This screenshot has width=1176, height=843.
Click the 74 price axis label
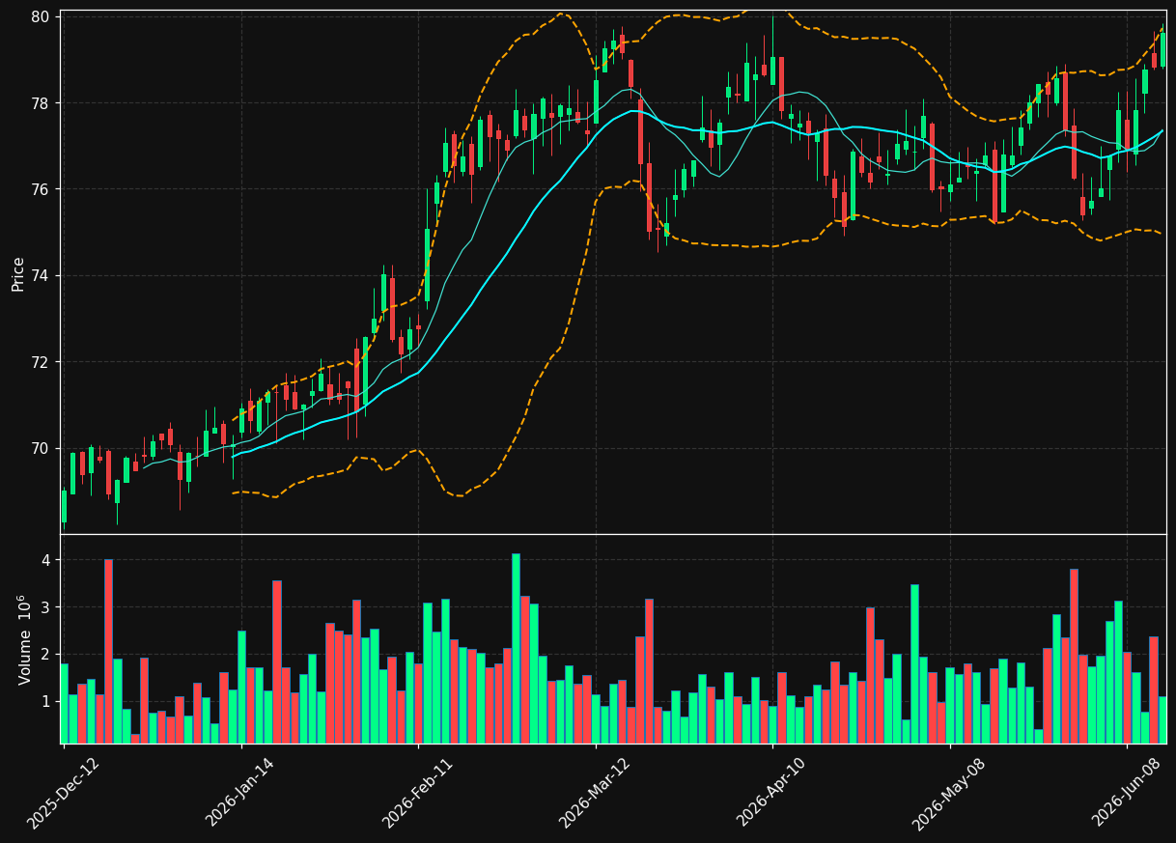[42, 276]
